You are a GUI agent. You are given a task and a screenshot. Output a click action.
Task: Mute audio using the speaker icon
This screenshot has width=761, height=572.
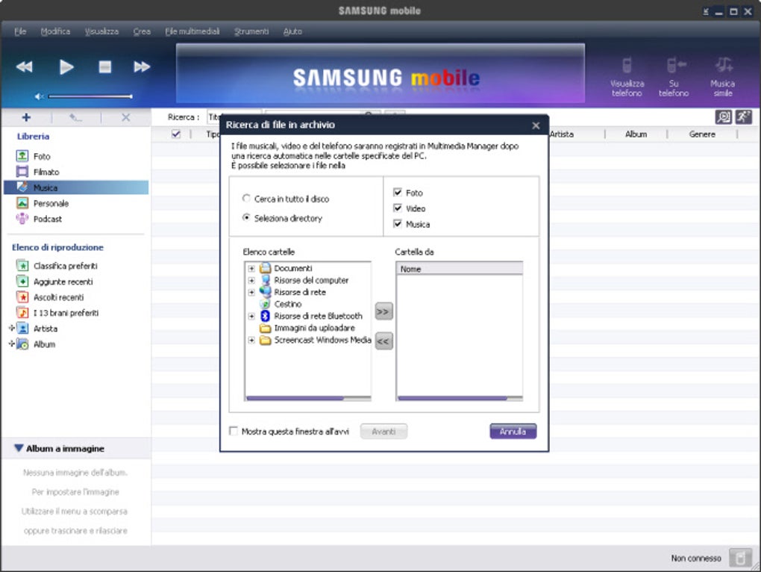tap(39, 96)
